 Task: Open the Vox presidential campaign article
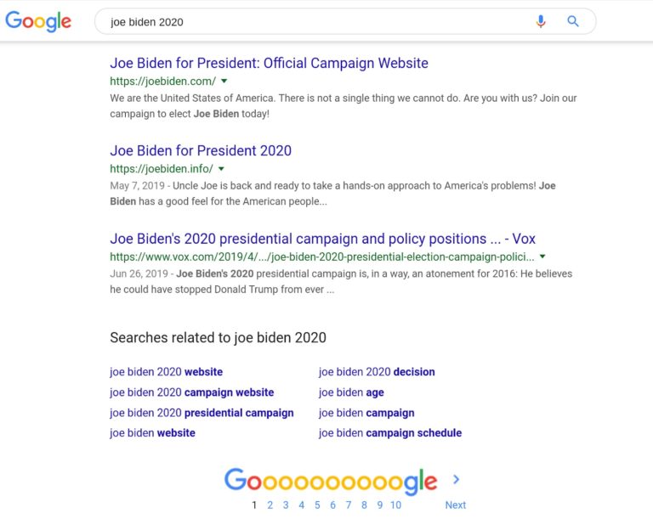point(322,239)
